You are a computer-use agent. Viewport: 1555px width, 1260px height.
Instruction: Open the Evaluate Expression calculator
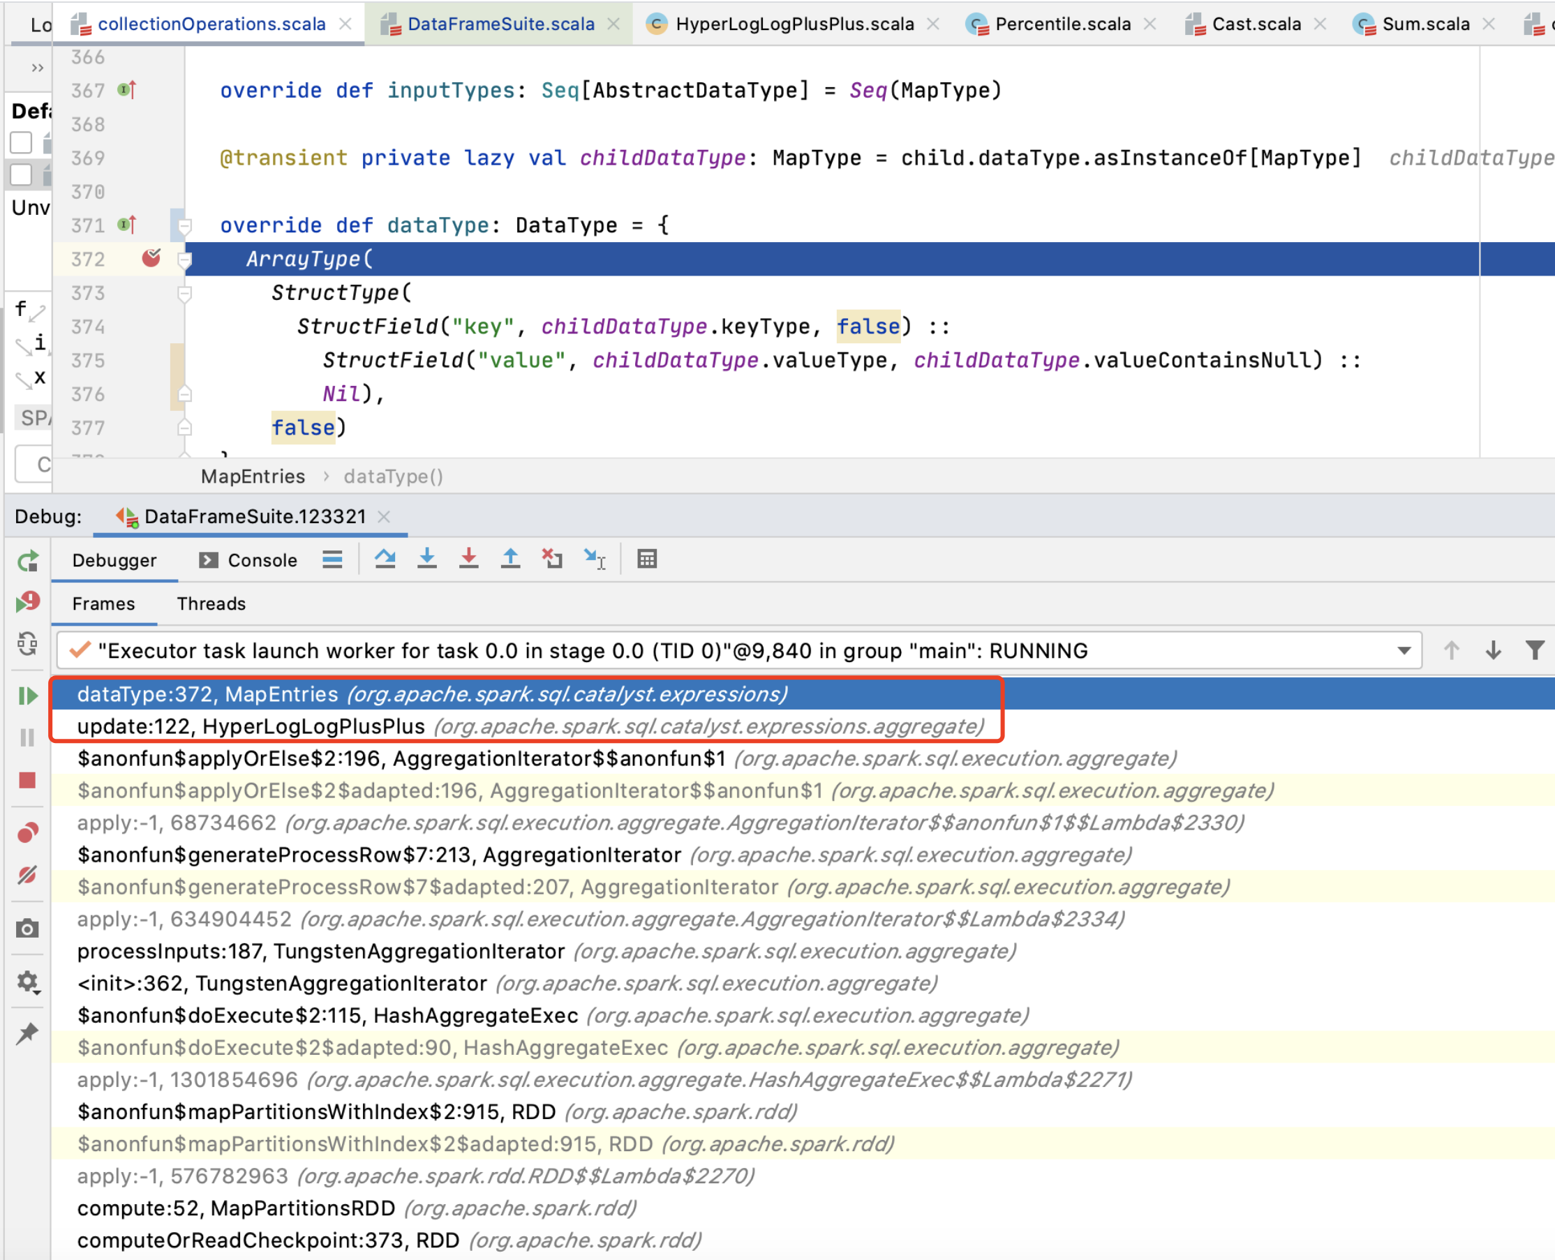(x=647, y=559)
